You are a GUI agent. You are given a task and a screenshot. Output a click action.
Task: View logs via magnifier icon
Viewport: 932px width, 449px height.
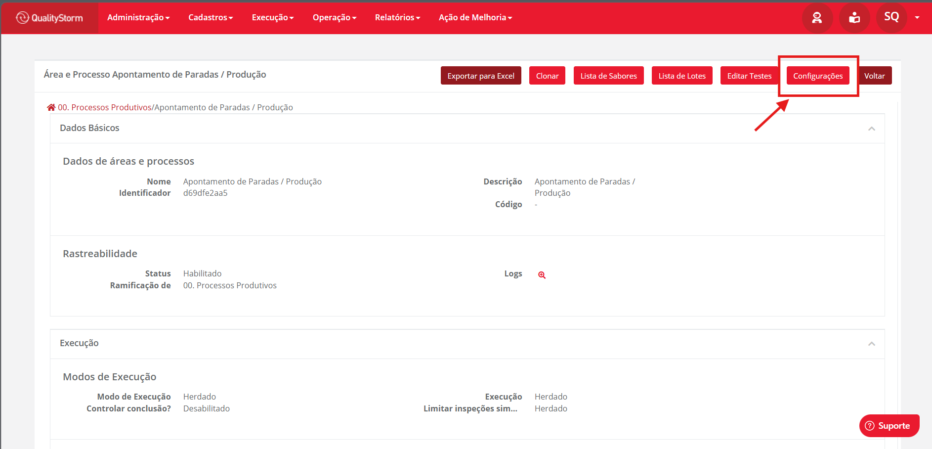click(x=542, y=275)
